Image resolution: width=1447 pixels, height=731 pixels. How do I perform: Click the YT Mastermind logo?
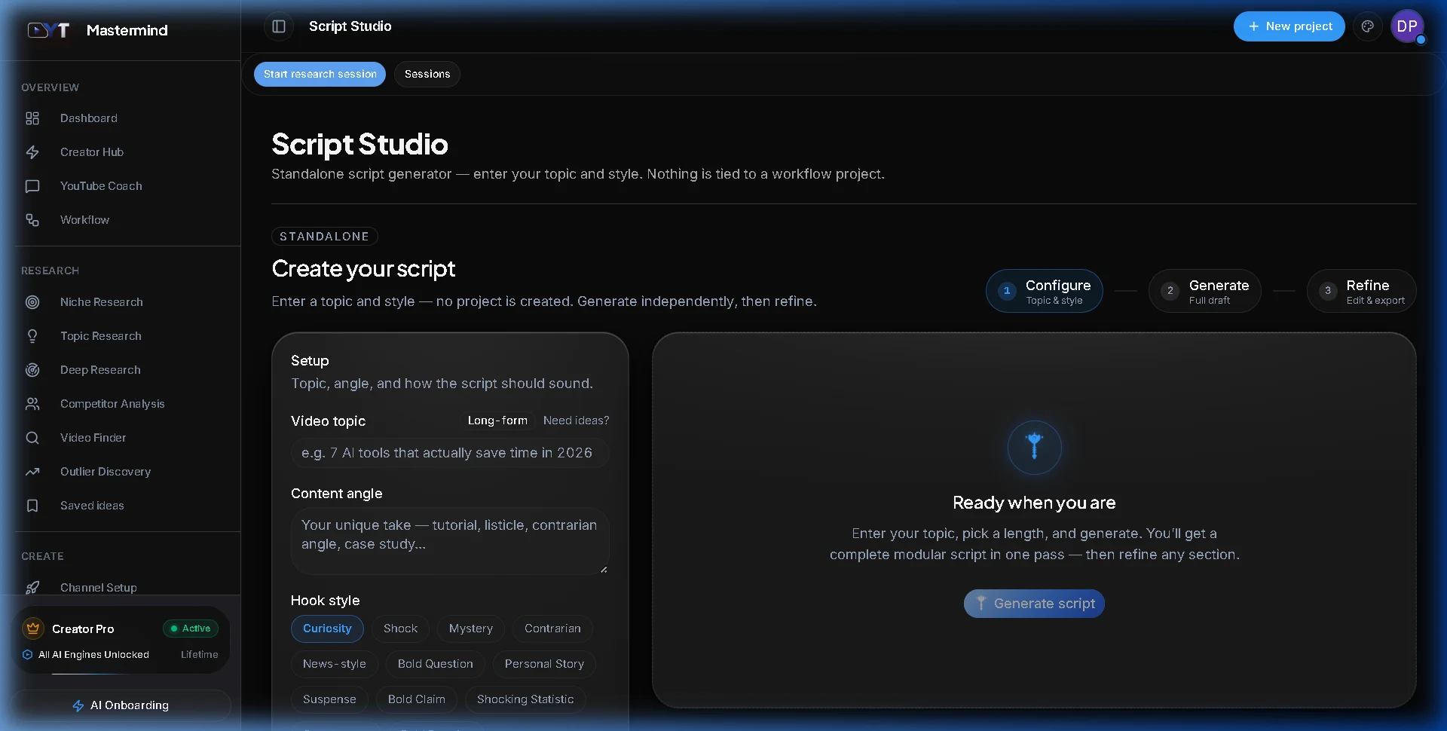pyautogui.click(x=49, y=30)
